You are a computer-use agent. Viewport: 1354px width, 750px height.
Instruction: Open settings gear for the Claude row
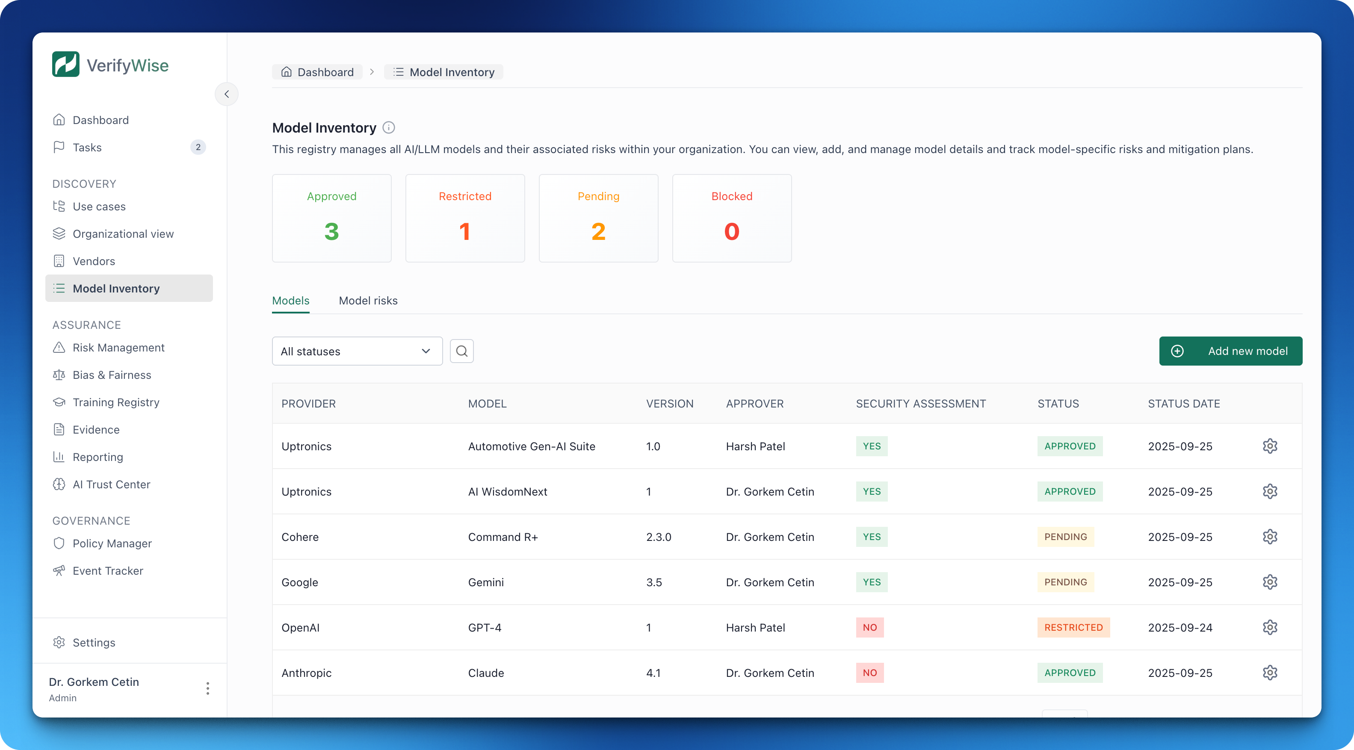(1270, 672)
